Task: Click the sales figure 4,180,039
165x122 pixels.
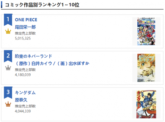Action: pos(23,75)
